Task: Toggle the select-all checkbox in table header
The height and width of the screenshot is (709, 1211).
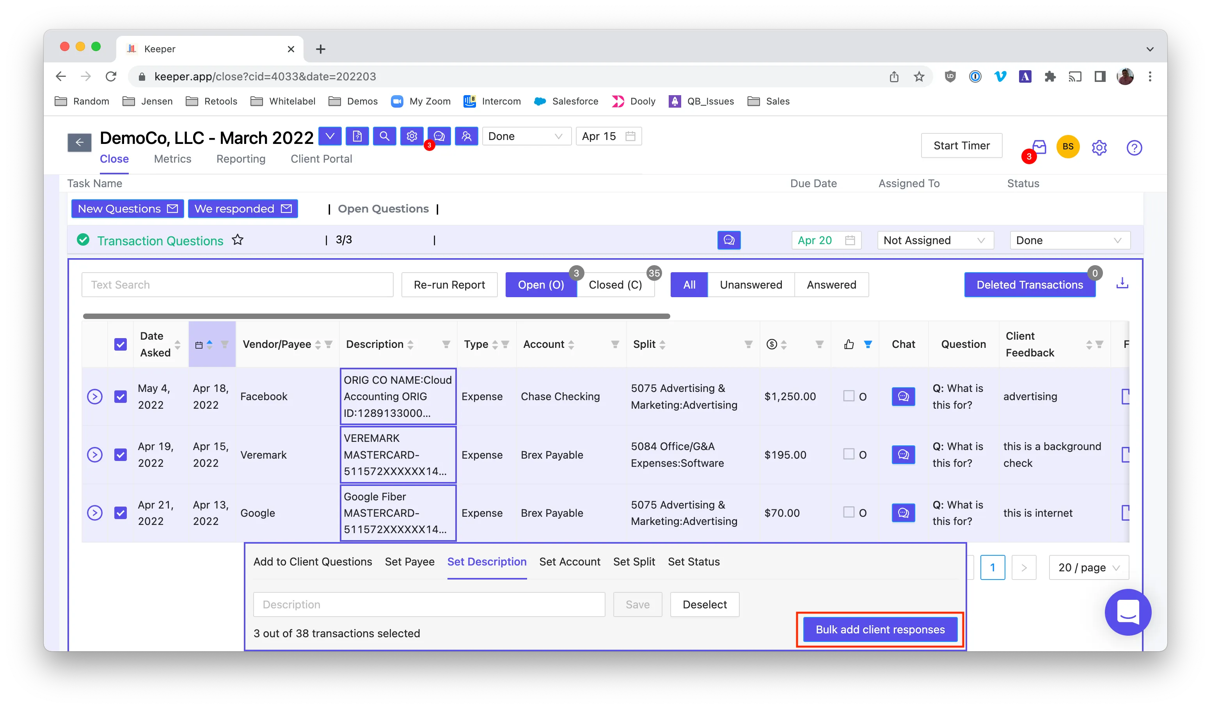Action: tap(121, 344)
